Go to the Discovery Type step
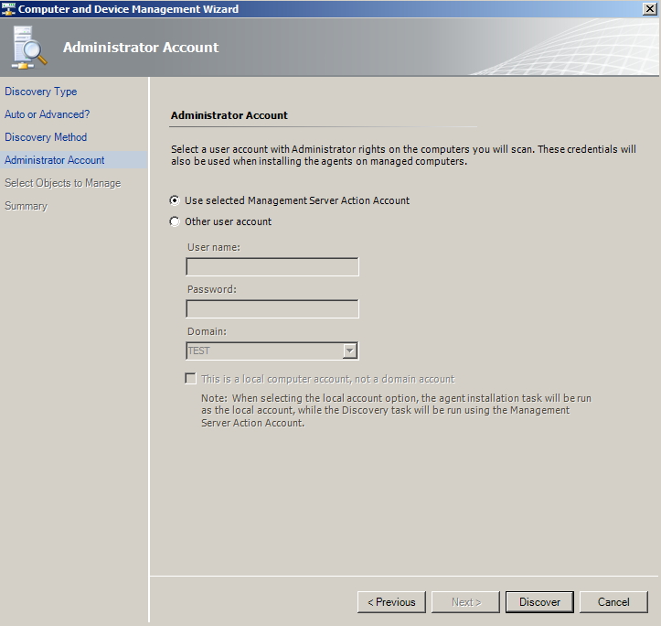 [x=41, y=92]
